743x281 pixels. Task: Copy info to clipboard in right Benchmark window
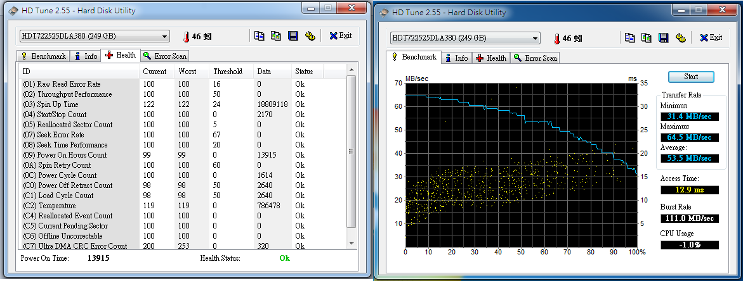point(629,38)
